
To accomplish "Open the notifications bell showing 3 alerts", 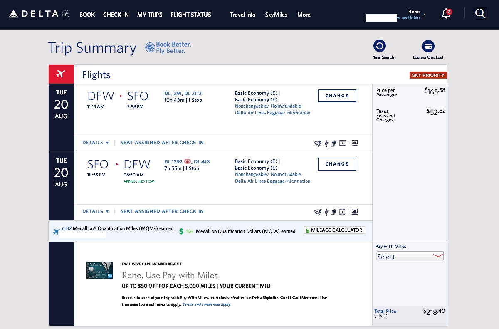I will click(446, 14).
